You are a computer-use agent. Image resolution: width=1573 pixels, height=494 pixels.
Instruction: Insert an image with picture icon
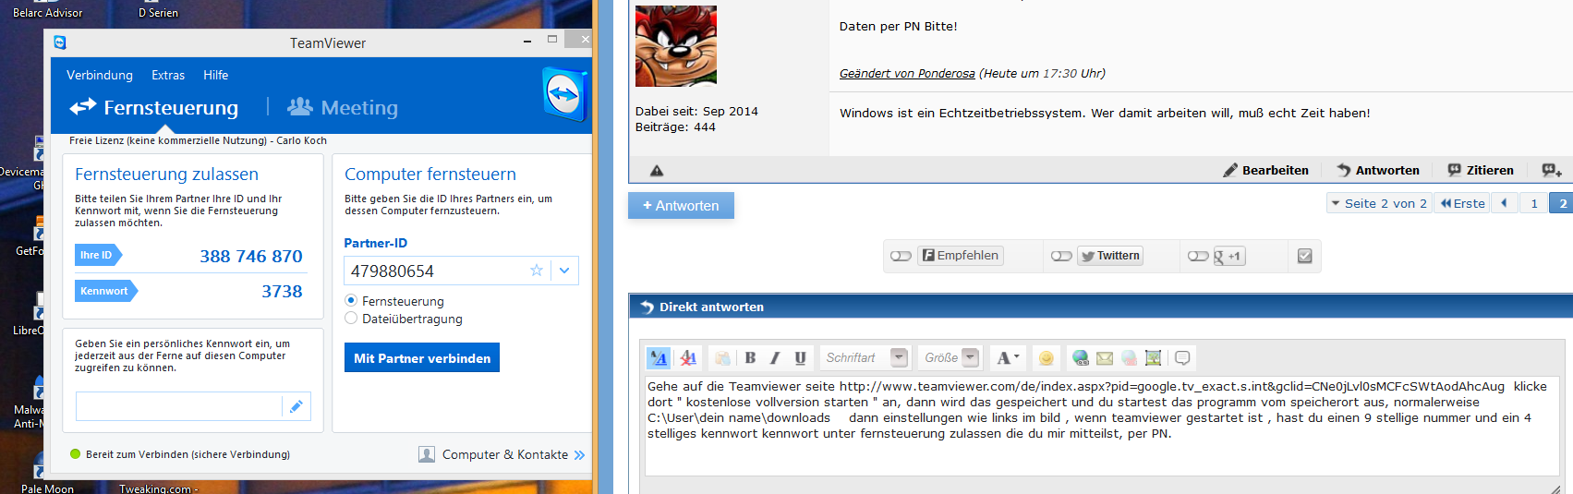coord(1153,358)
